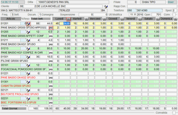Open the pencil icon on article 01213 row

28,49
